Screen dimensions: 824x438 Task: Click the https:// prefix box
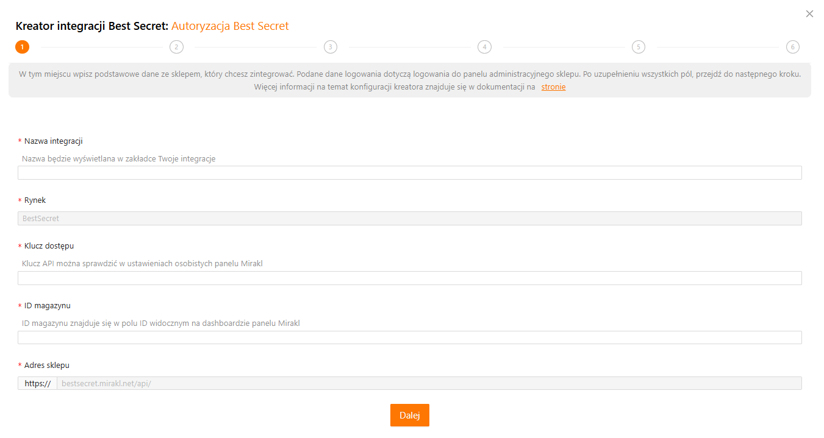point(37,383)
